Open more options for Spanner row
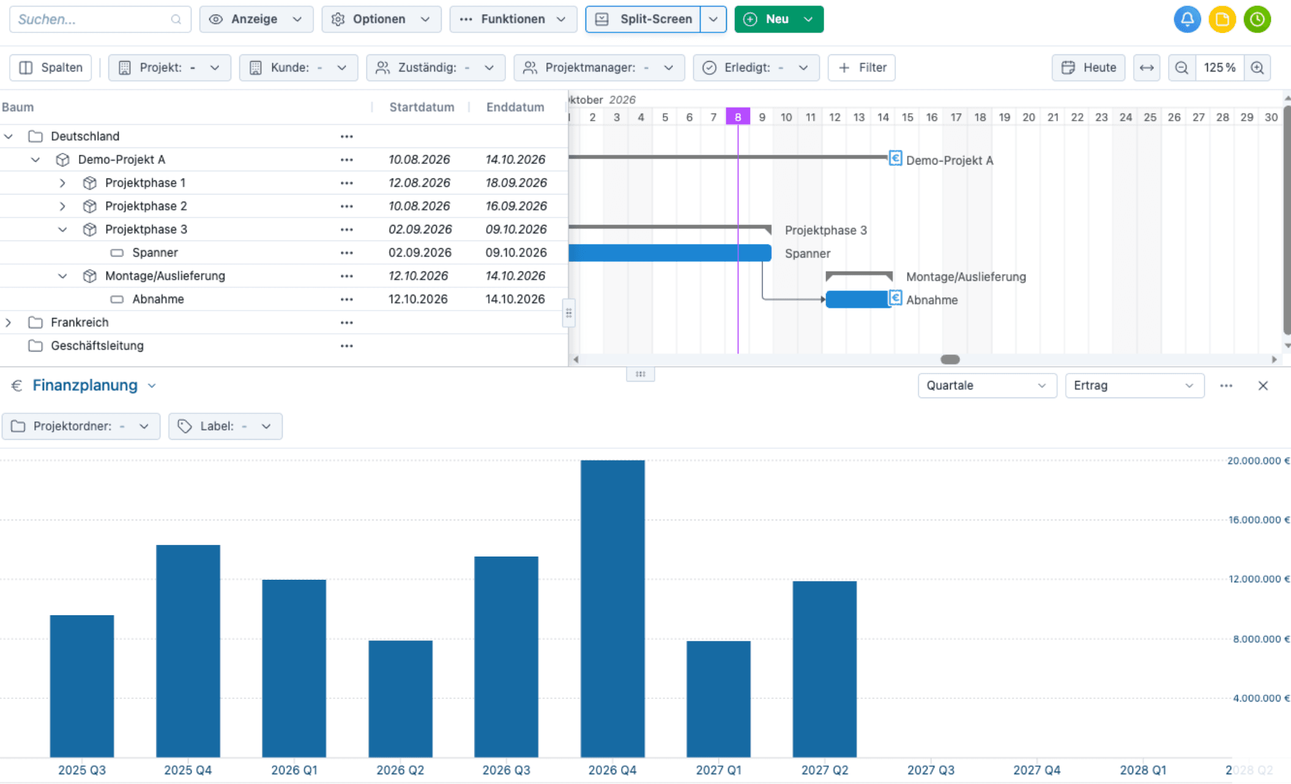Viewport: 1291px width, 784px height. [x=346, y=253]
